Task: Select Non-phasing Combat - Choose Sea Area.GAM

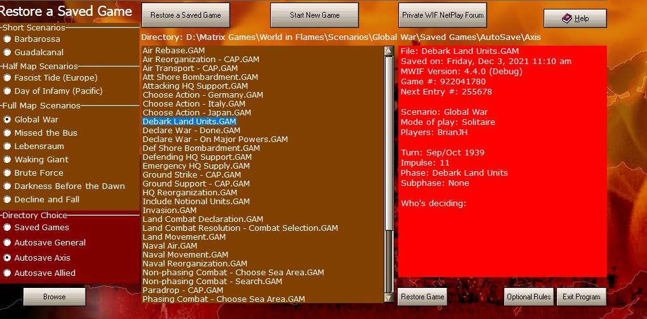Action: click(233, 272)
